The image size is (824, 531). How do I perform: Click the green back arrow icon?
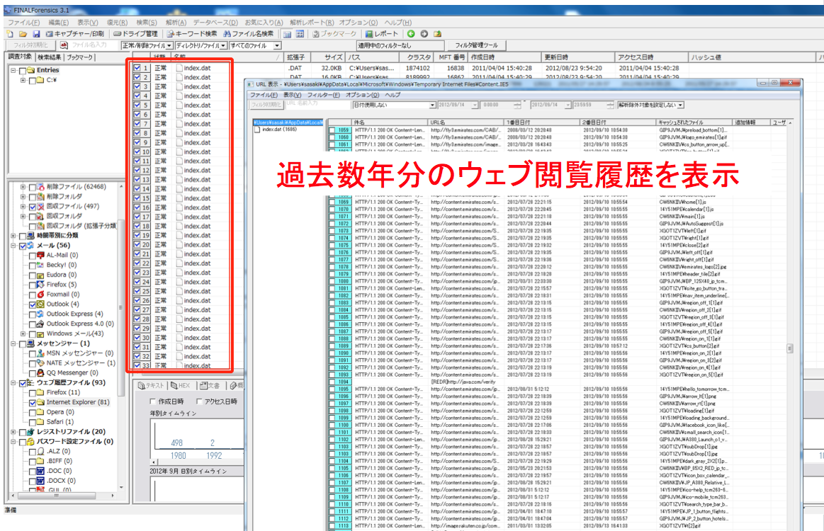(411, 33)
